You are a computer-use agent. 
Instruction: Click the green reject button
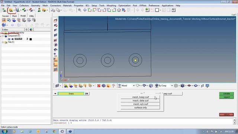tap(226, 97)
